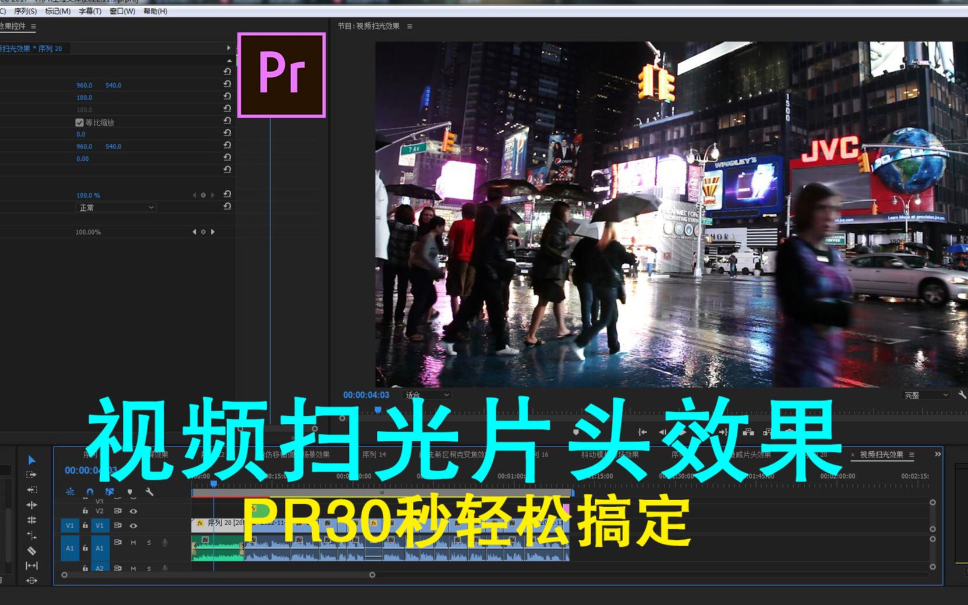Open the 适合 zoom level dropdown in program monitor
Image resolution: width=968 pixels, height=605 pixels.
click(425, 395)
